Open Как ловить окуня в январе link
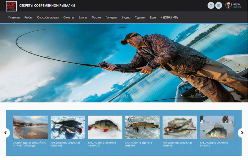 click(214, 144)
